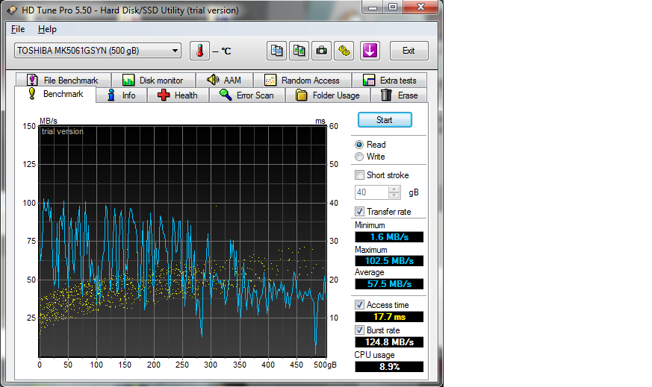
Task: Open the Health tab with red cross
Action: coord(178,95)
